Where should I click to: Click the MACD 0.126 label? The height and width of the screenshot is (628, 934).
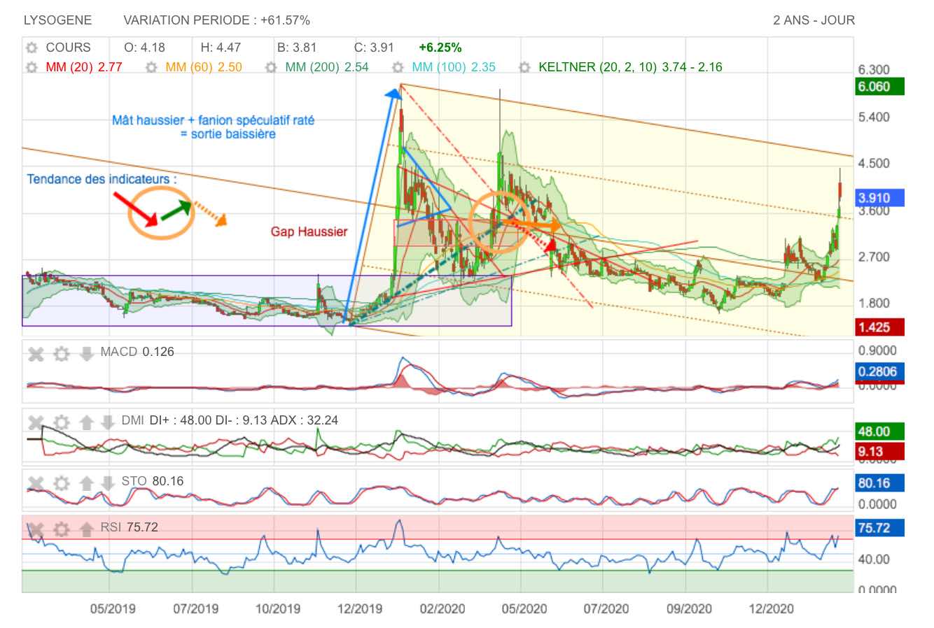point(137,352)
